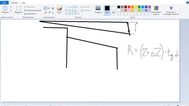Select the Magnifier tool
189x106 pixels.
coord(53,12)
